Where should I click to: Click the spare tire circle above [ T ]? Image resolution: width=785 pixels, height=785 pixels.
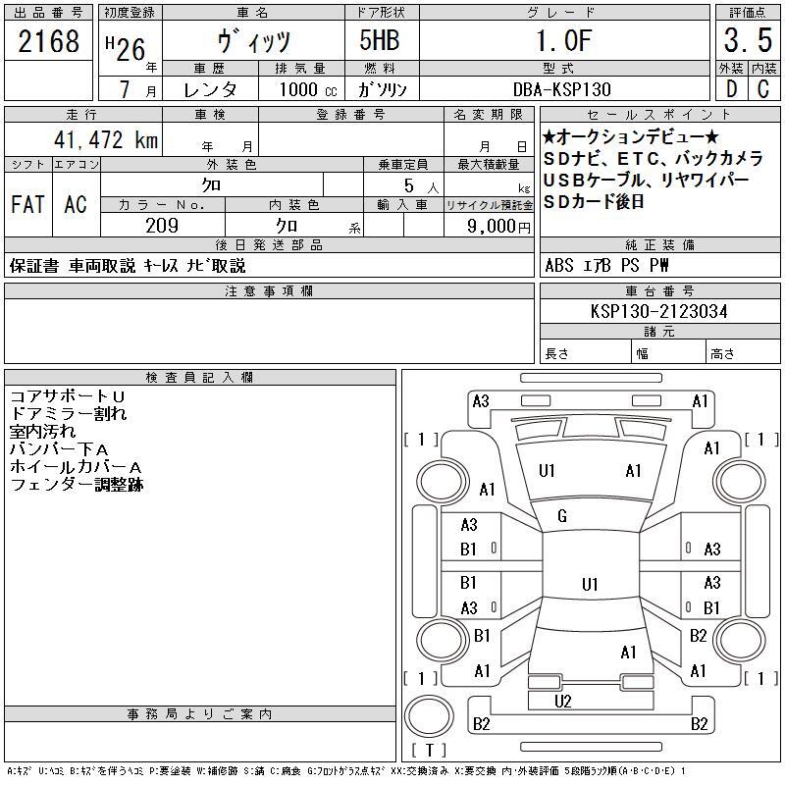(x=429, y=716)
